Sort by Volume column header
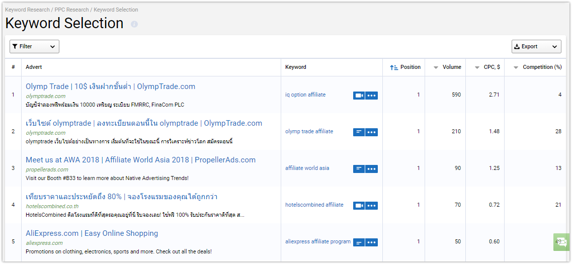Image resolution: width=572 pixels, height=264 pixels. click(x=447, y=67)
